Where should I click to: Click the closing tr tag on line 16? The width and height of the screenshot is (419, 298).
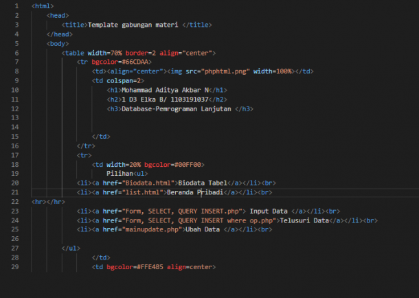86,146
